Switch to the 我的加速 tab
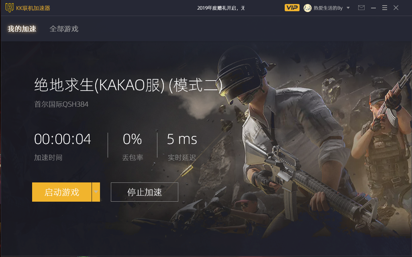Screen dimensions: 412x257 22,28
